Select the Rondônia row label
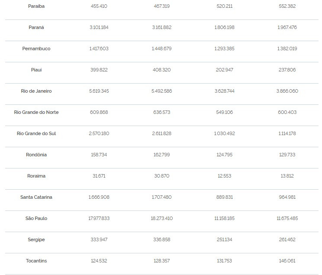322x275 pixels. (x=36, y=155)
